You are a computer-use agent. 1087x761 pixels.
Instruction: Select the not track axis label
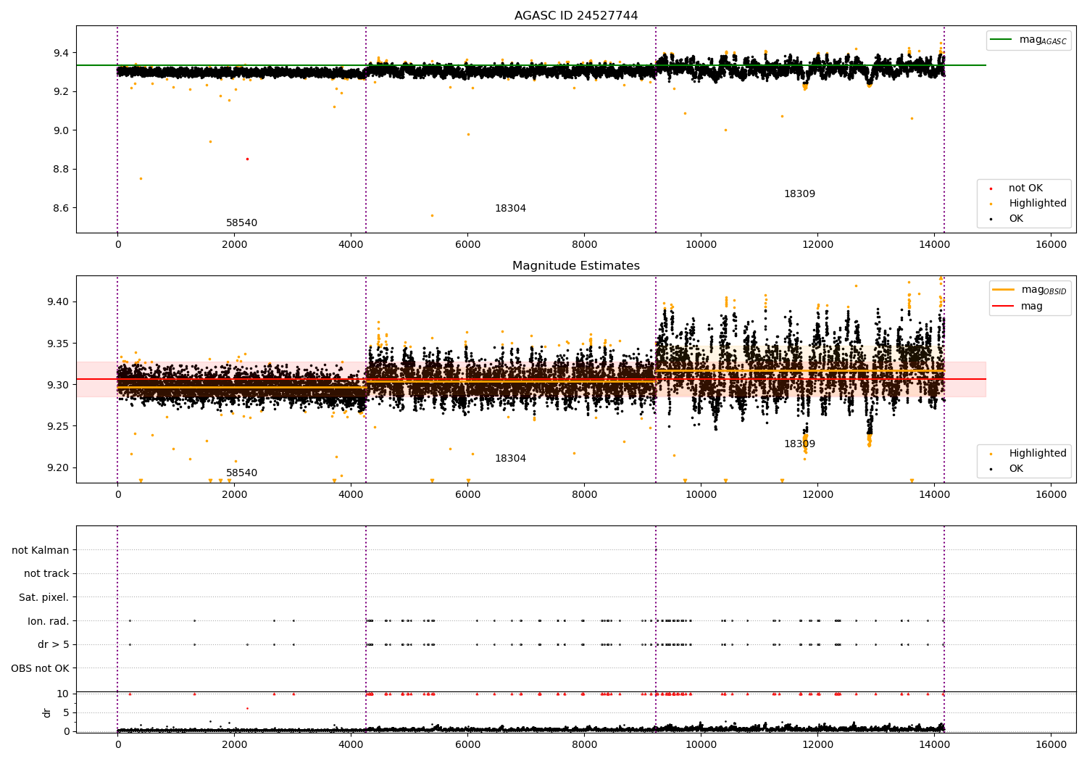(46, 574)
